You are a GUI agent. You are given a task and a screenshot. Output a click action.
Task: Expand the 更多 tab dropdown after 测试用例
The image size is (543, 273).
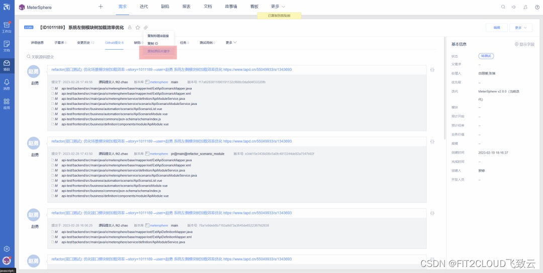pyautogui.click(x=231, y=43)
